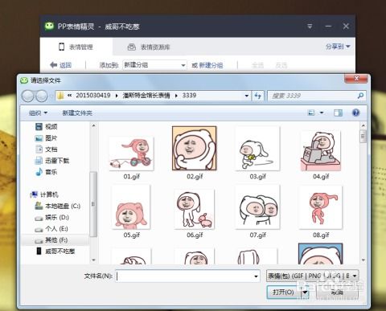
Task: Toggle the preview pane icon
Action: pos(338,113)
